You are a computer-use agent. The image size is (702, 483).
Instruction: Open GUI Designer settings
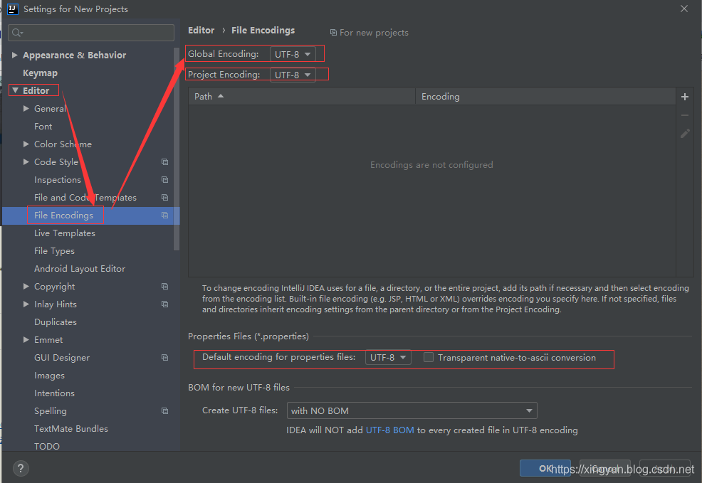point(62,358)
